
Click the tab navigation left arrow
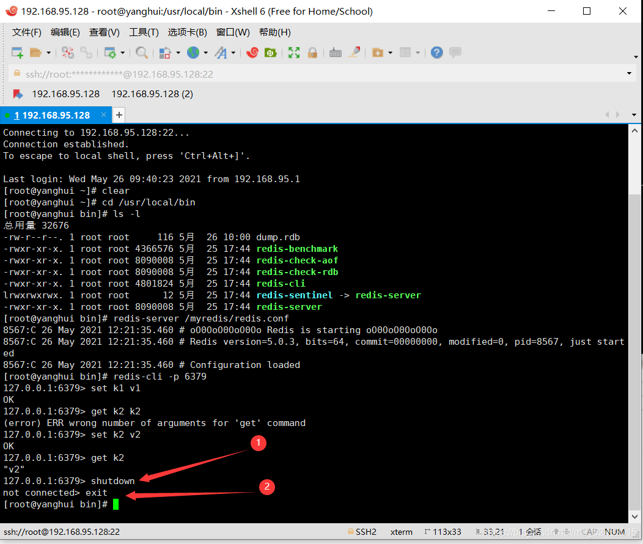pyautogui.click(x=607, y=115)
